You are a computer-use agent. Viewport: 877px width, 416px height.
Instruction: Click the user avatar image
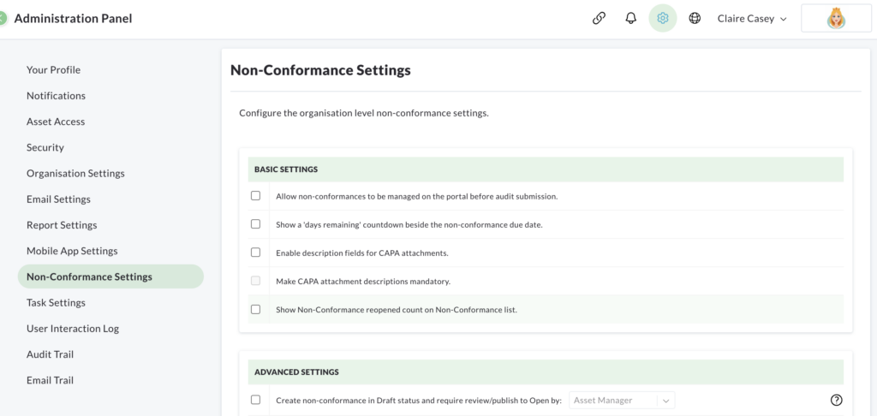(x=836, y=19)
